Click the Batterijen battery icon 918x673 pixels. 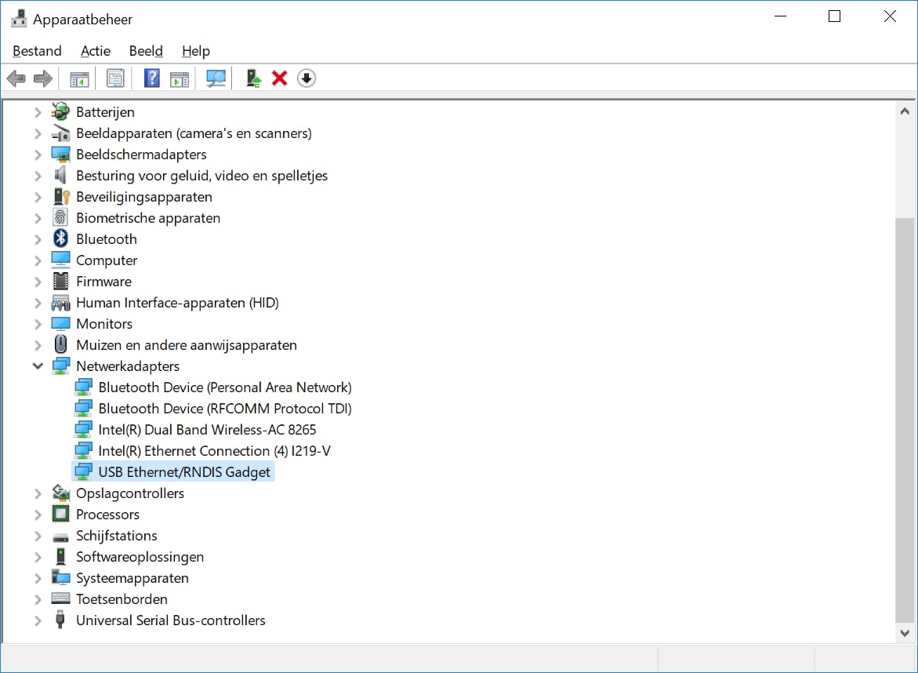coord(60,111)
